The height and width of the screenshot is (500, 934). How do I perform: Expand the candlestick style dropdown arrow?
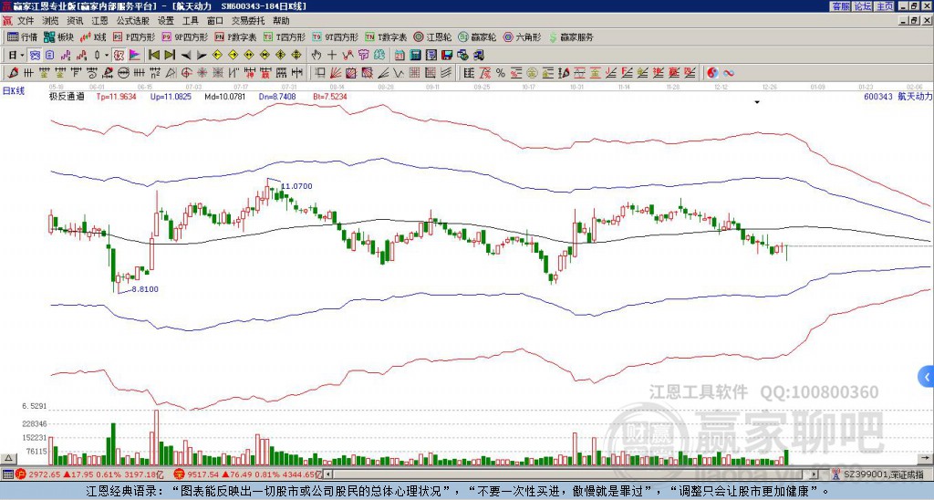point(107,55)
